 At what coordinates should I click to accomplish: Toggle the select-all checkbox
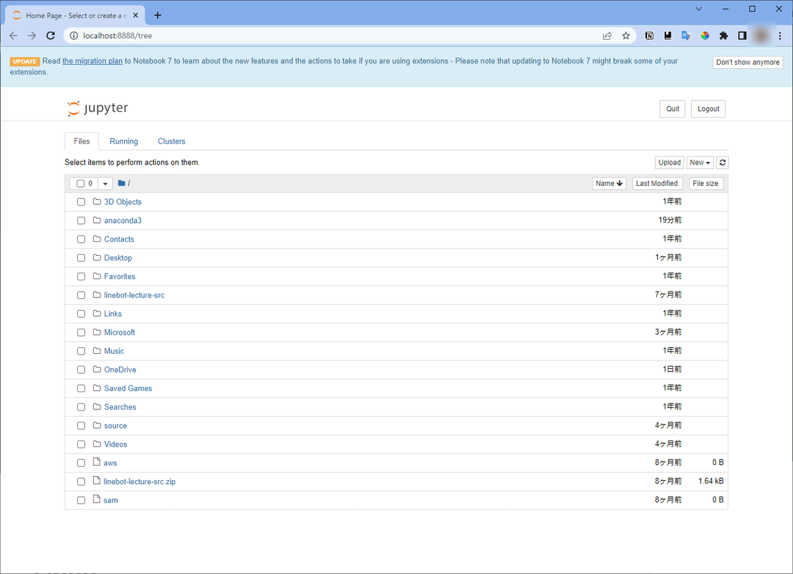coord(81,183)
